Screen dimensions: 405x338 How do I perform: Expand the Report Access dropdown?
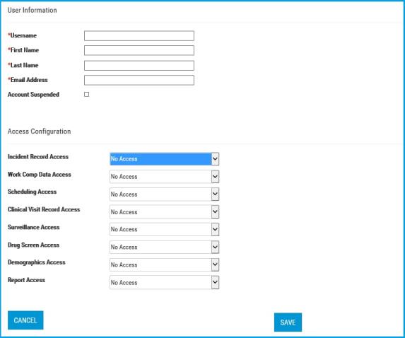point(164,282)
